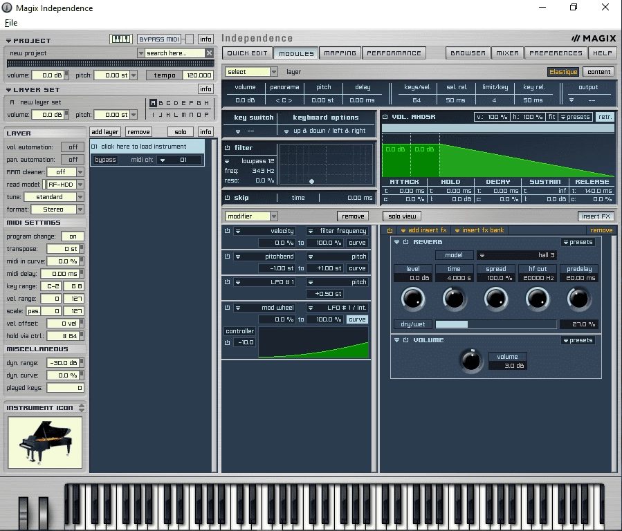Click the add layer button
Viewport: 622px width, 531px height.
104,131
